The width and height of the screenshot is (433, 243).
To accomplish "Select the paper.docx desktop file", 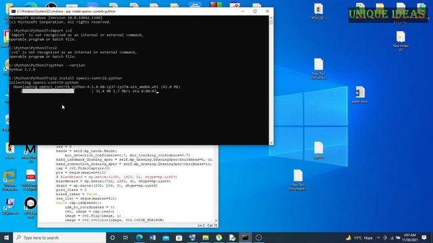I will tap(360, 94).
